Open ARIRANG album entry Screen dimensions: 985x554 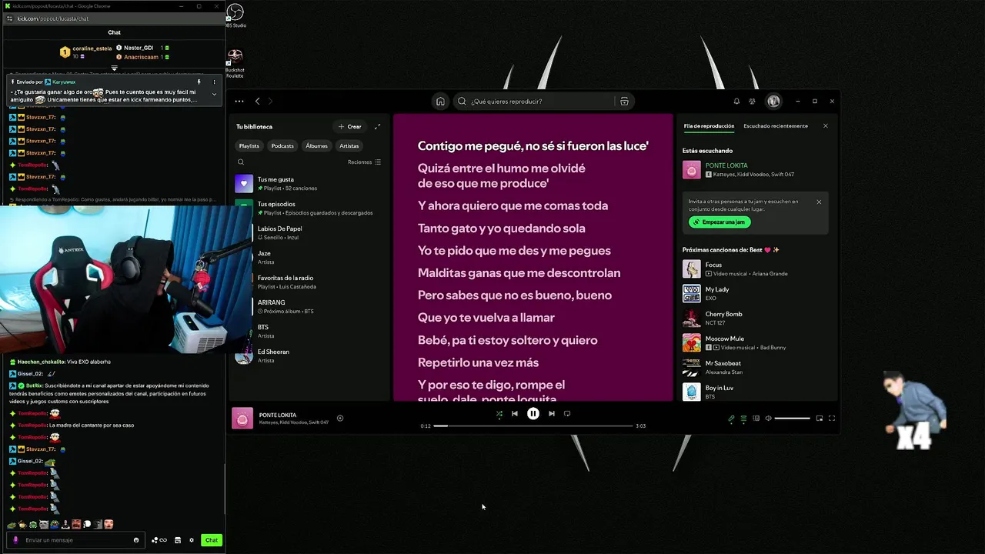(309, 306)
